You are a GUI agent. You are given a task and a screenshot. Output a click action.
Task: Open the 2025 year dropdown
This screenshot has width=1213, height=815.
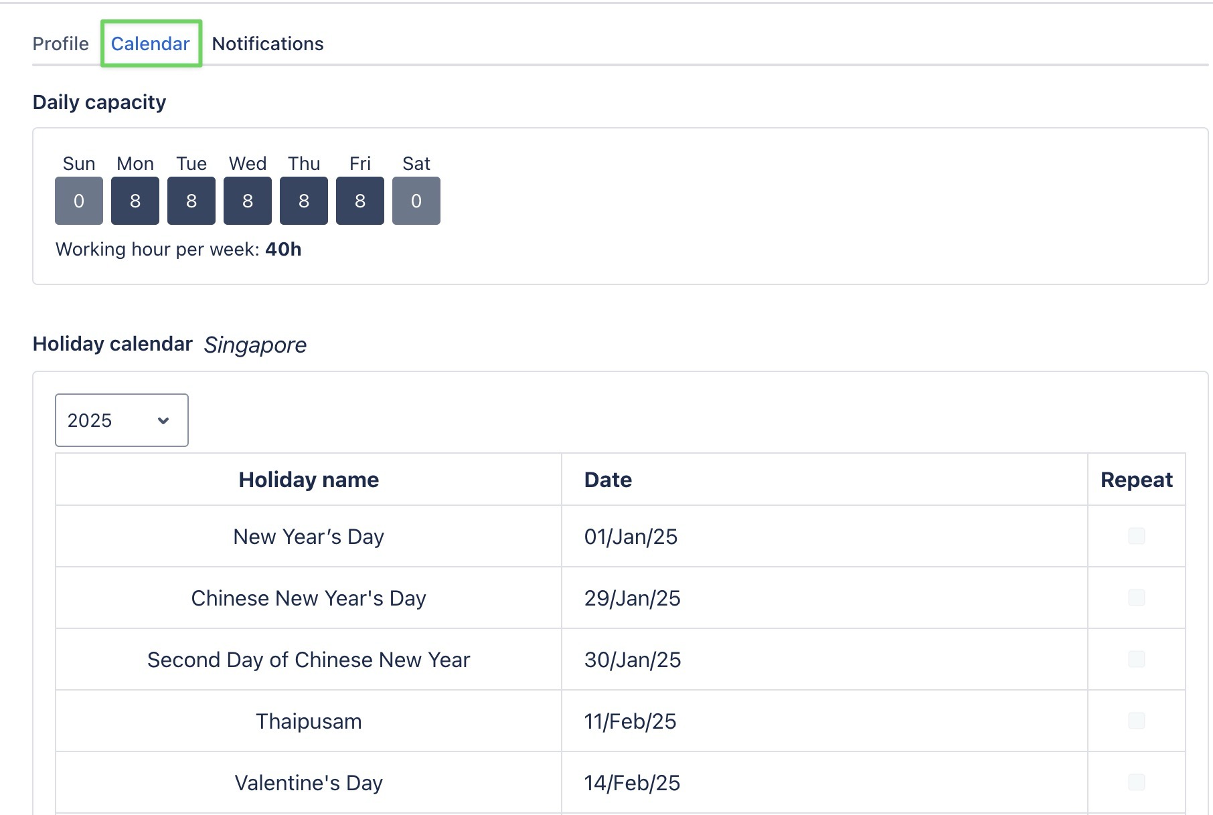120,420
